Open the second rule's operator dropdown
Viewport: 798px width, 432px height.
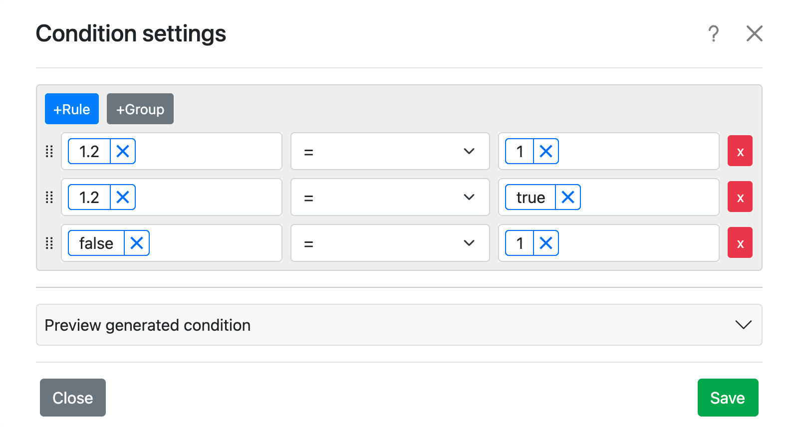coord(390,197)
